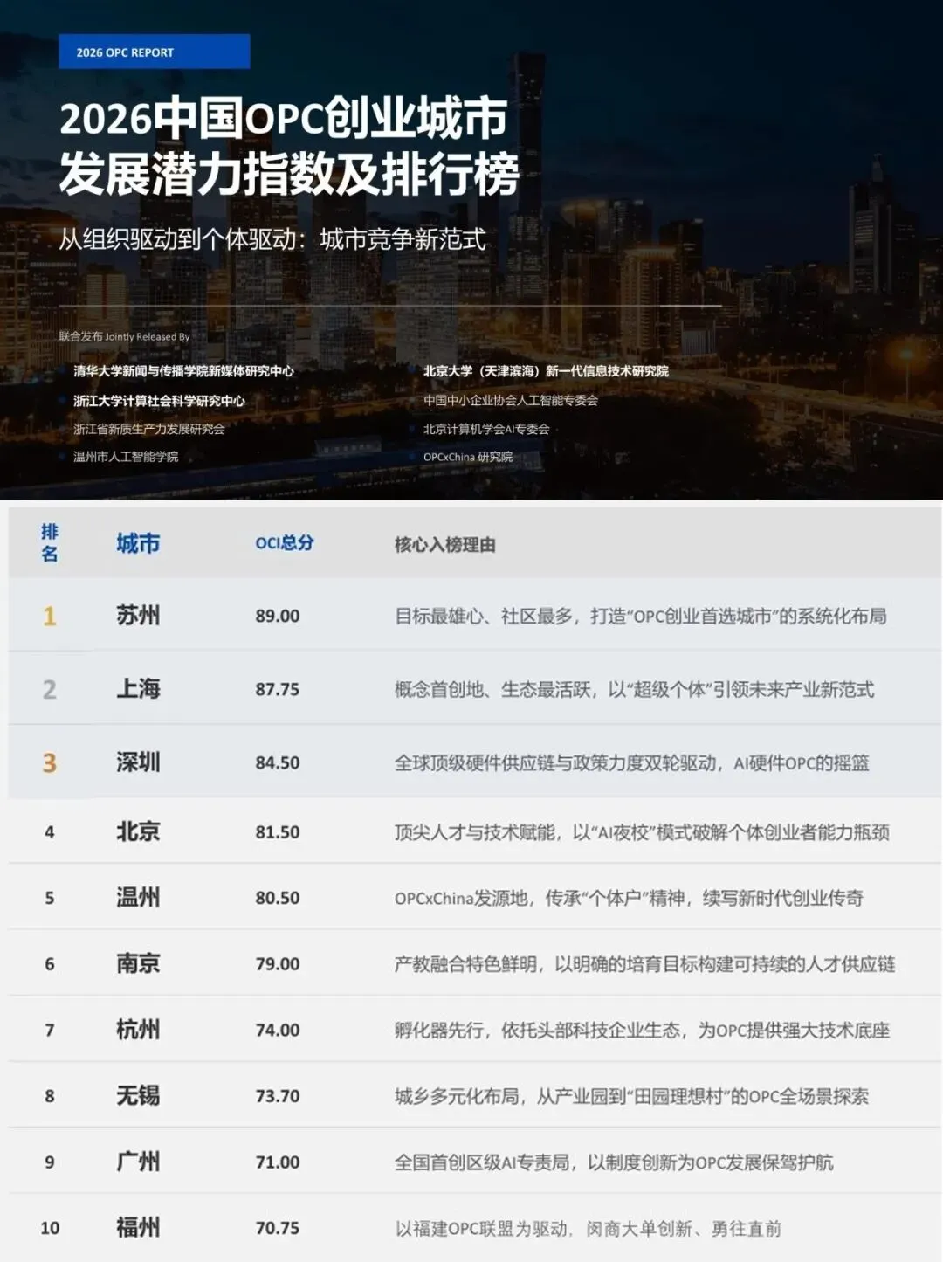Select city cell '福州'
The width and height of the screenshot is (943, 1262).
coord(138,1227)
